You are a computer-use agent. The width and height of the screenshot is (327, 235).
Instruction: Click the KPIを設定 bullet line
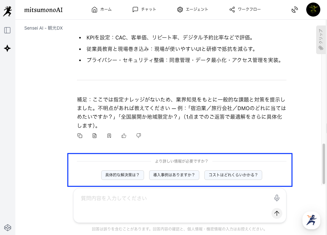pyautogui.click(x=170, y=38)
